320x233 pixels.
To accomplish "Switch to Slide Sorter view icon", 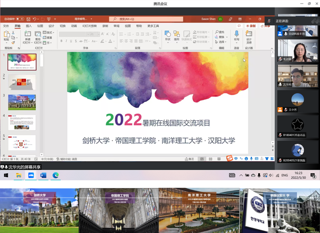I will tap(210, 159).
